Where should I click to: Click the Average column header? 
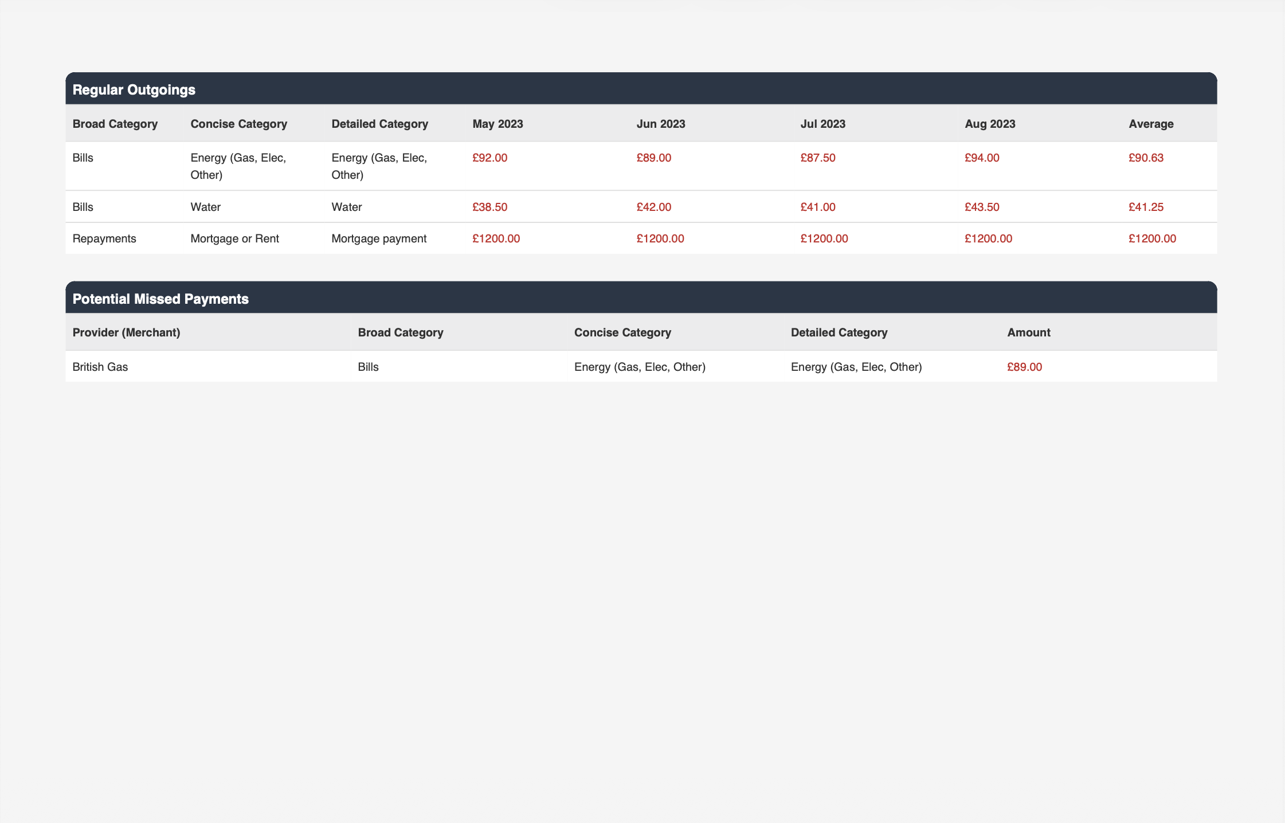point(1151,124)
